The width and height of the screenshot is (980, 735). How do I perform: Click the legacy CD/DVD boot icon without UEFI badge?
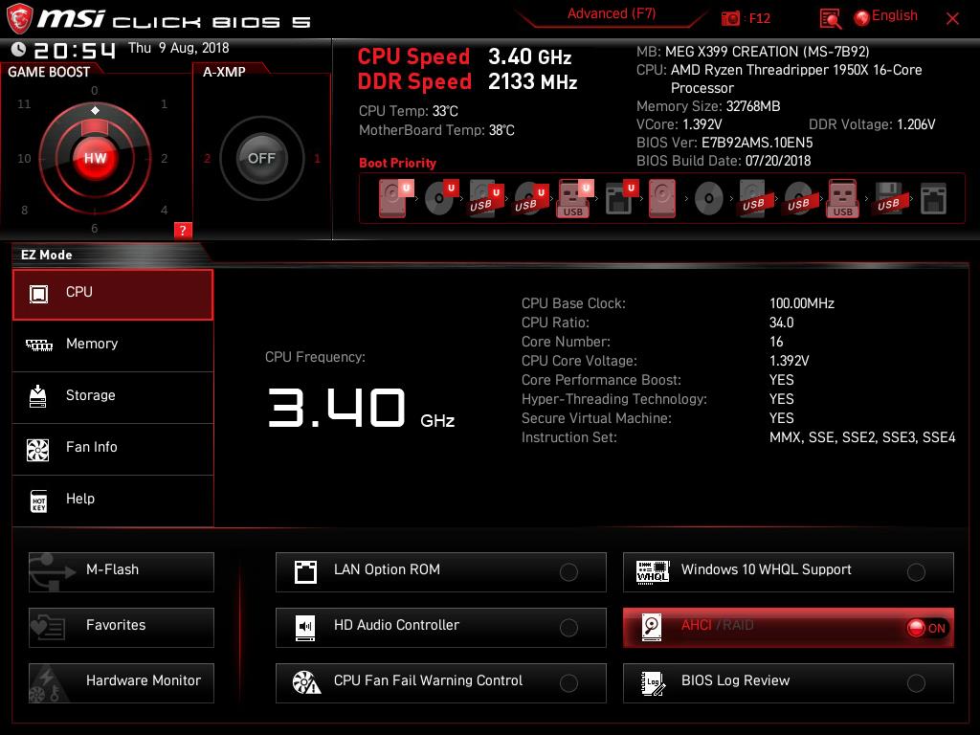click(709, 199)
